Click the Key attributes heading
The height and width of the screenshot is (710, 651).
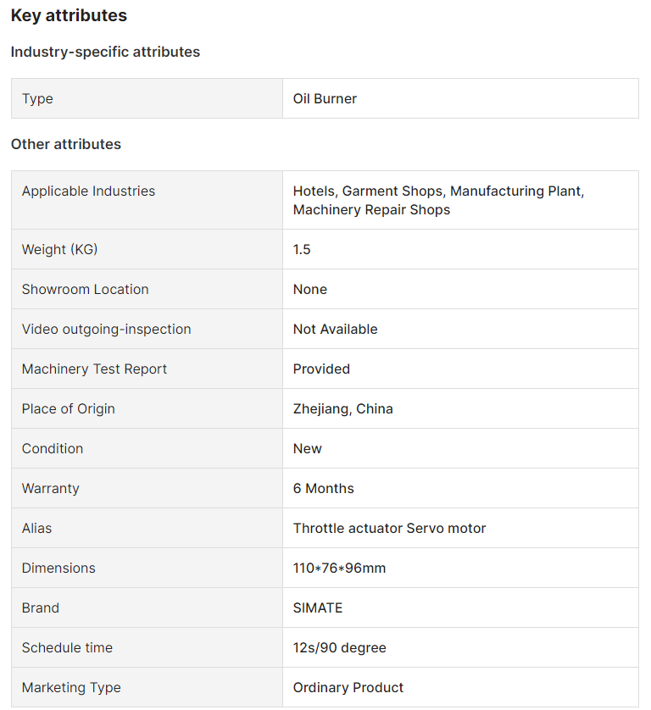[69, 15]
